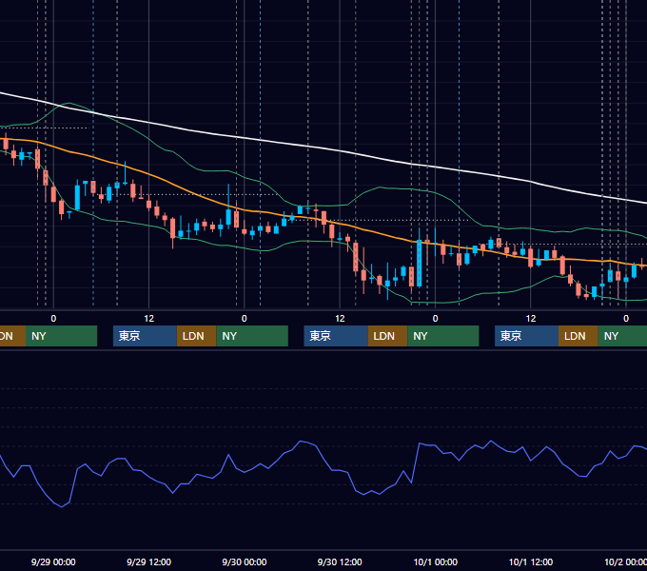647x571 pixels.
Task: Click the hour label 0 above 10/1 00:00
Action: click(x=436, y=319)
